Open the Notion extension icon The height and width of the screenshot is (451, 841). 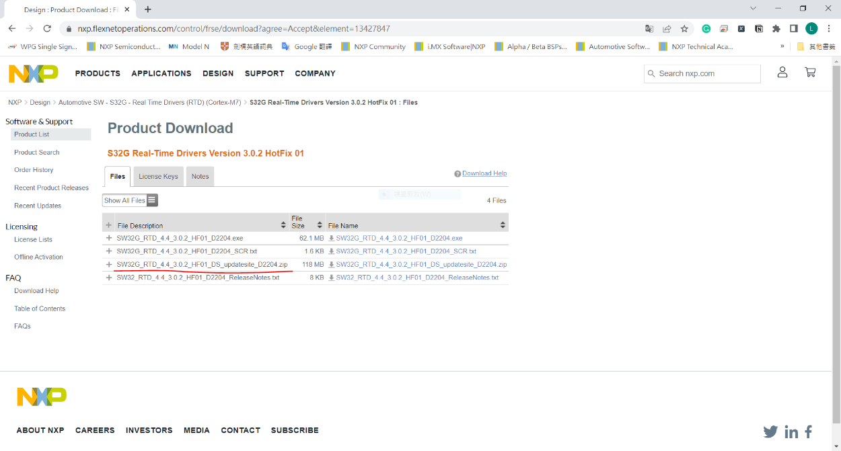click(759, 29)
